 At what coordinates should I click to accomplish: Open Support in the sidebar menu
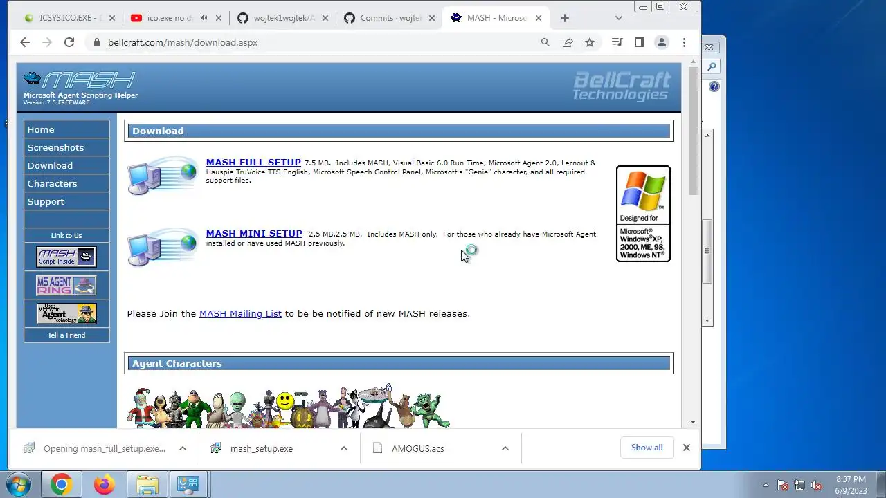pos(66,201)
